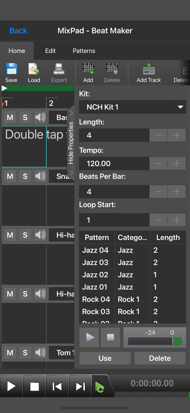Stop playback with the main Stop button
The width and height of the screenshot is (190, 413).
tap(35, 386)
